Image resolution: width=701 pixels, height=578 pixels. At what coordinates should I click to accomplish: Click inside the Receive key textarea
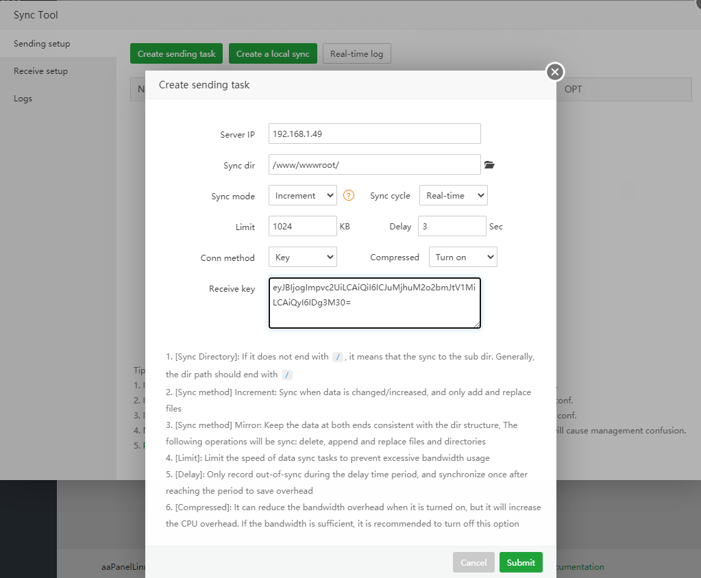pos(374,303)
